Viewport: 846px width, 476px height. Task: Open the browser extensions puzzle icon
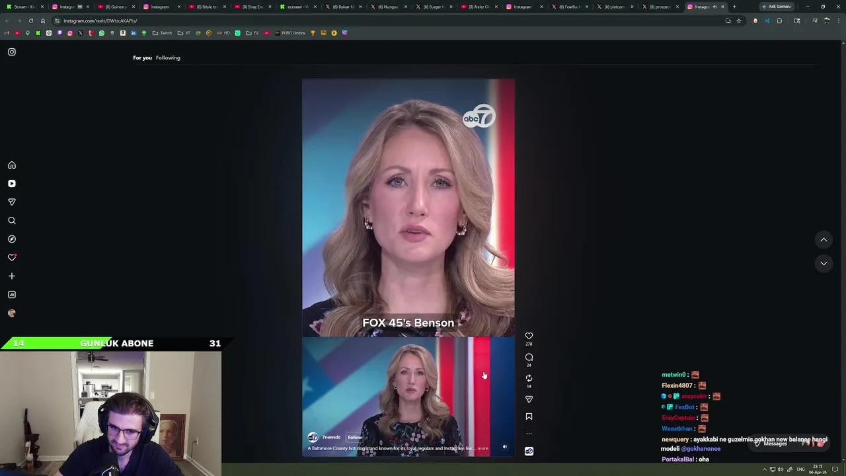coord(779,20)
